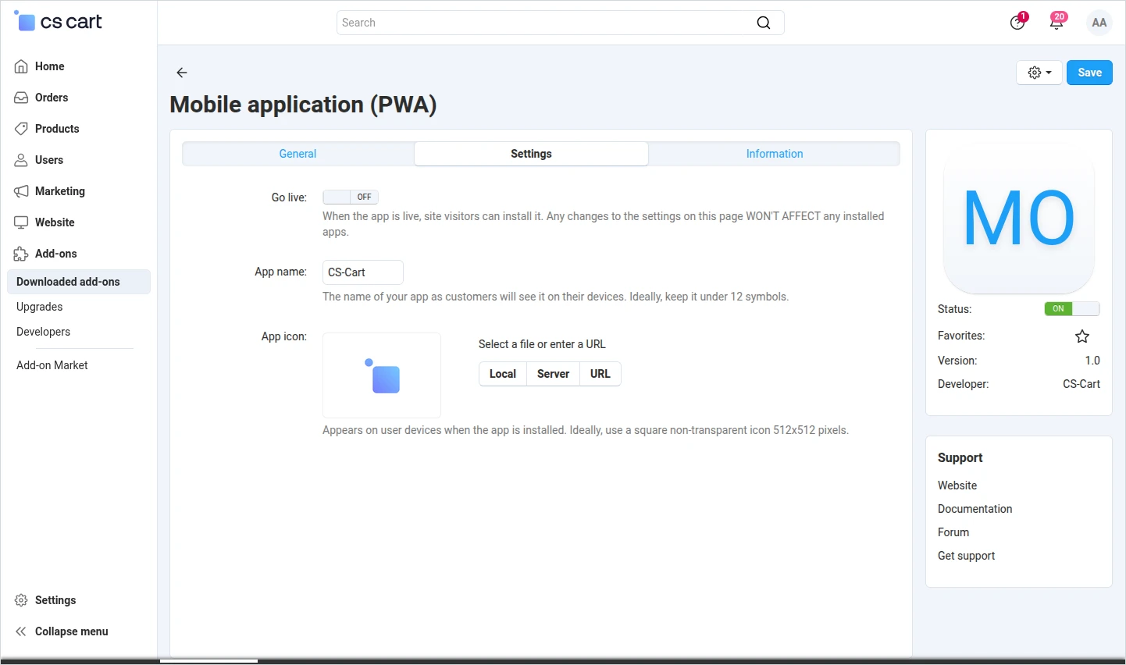Open the notifications bell
1126x665 pixels.
point(1057,22)
